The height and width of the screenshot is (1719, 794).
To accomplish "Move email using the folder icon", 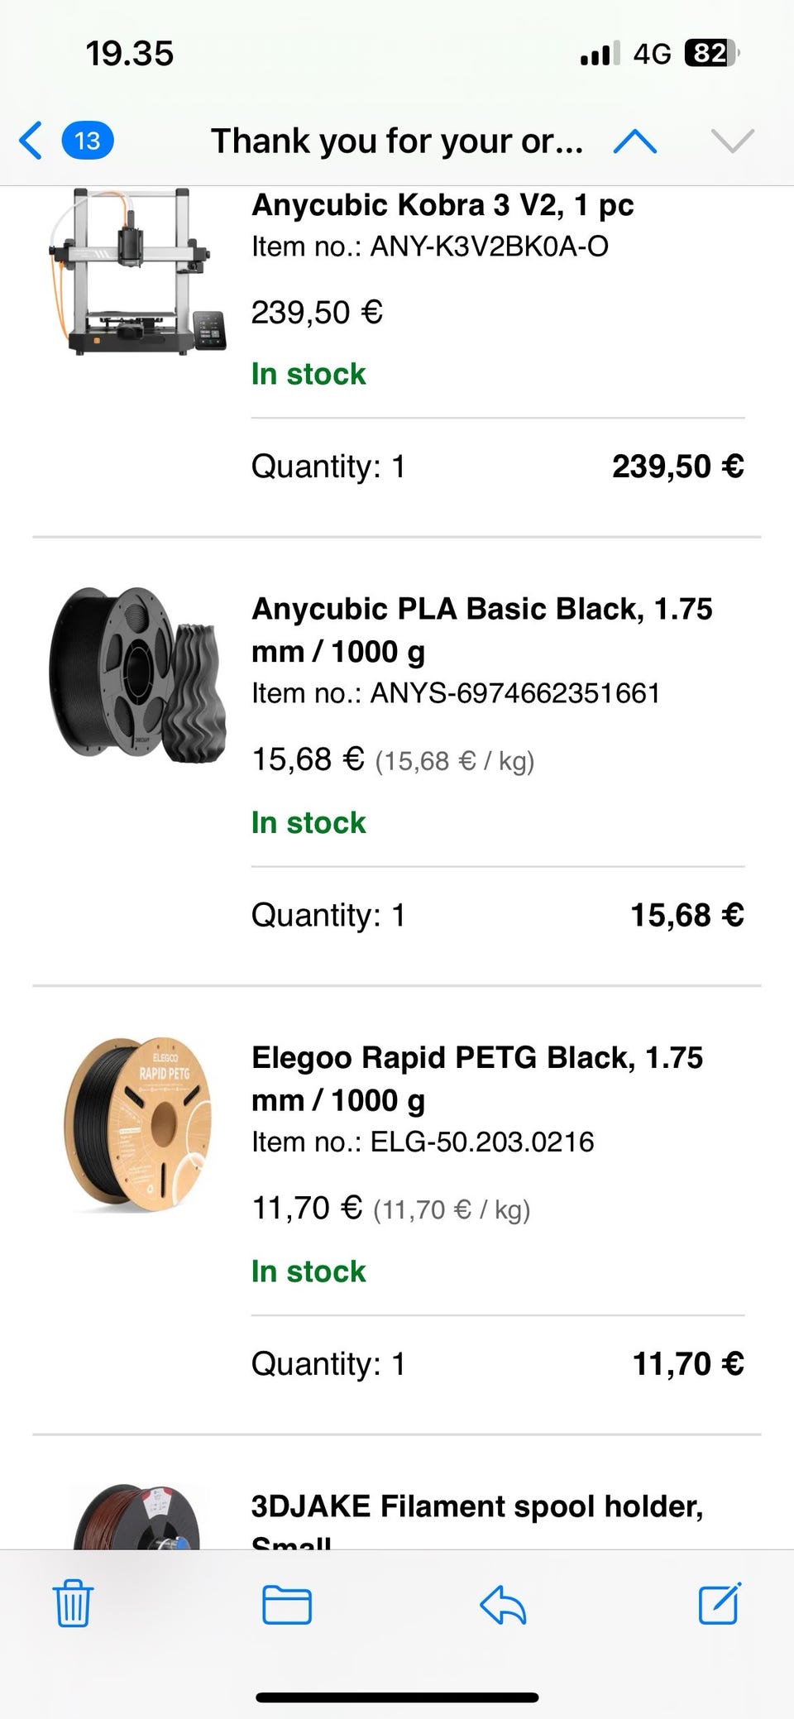I will pyautogui.click(x=287, y=1604).
